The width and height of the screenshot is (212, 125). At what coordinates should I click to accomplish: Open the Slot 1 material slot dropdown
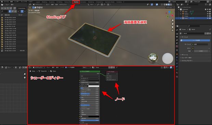pos(87,67)
